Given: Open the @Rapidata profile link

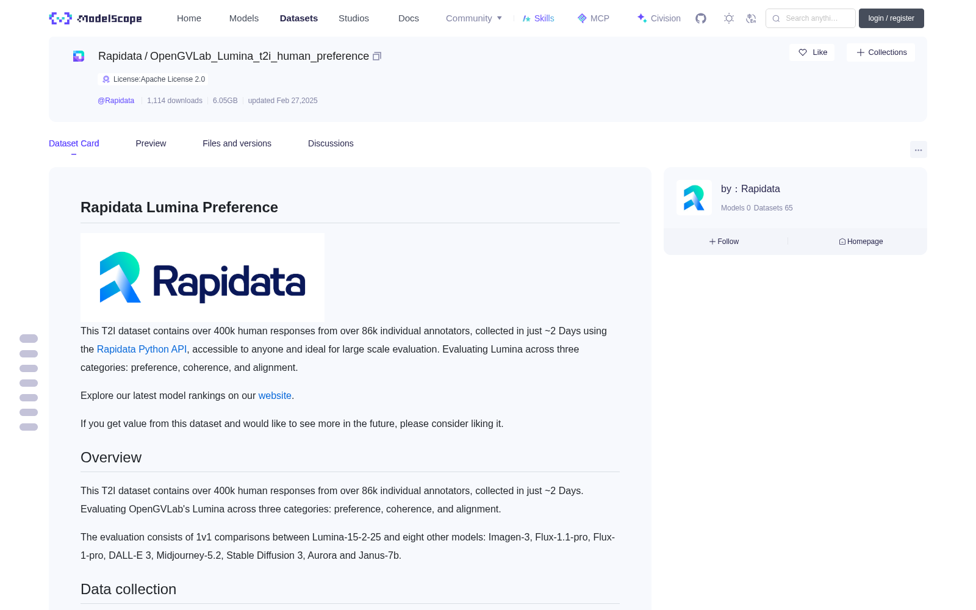Looking at the screenshot, I should [116, 101].
